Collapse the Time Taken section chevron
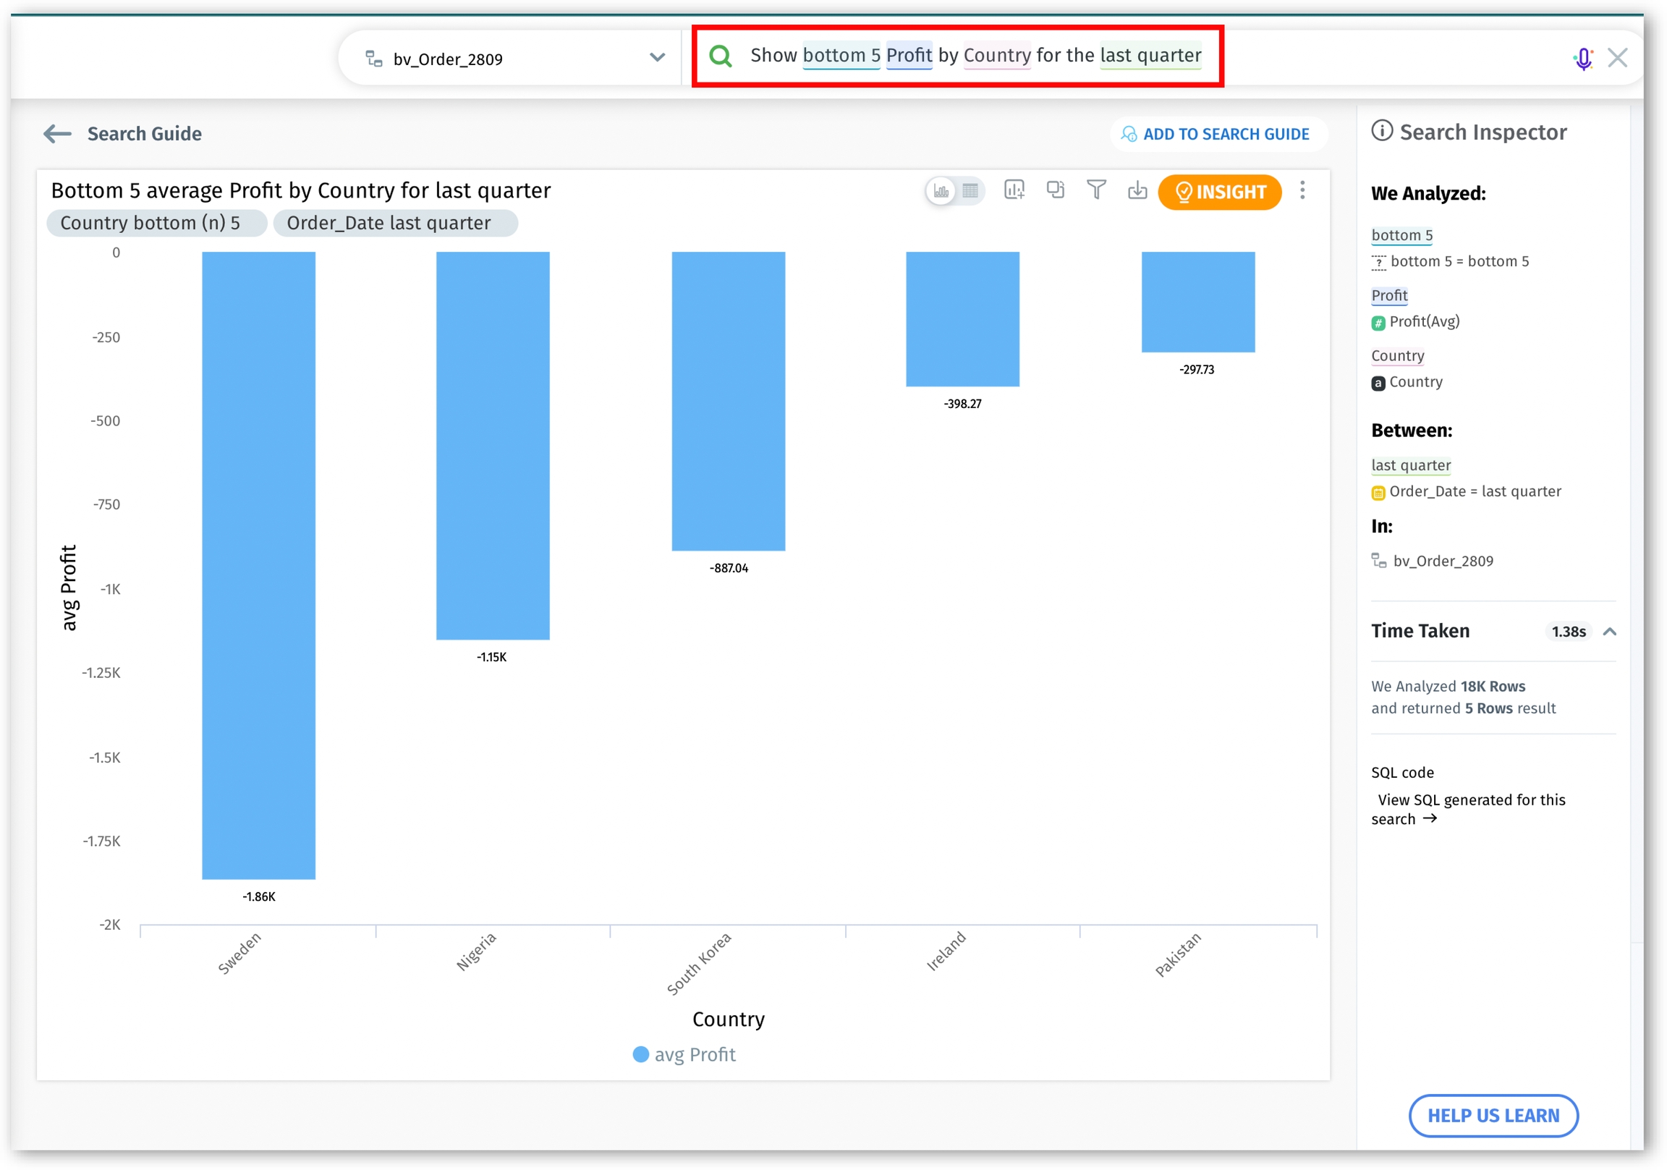The height and width of the screenshot is (1170, 1667). pos(1610,632)
